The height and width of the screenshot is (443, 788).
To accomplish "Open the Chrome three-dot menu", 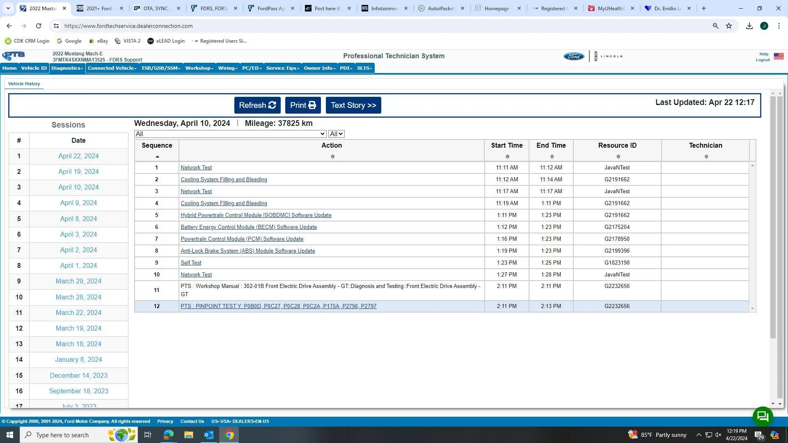I will tap(779, 26).
